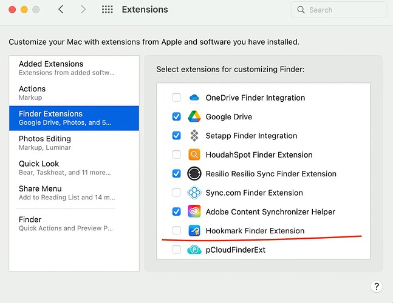Click the Adobe Creative Cloud icon

click(194, 211)
